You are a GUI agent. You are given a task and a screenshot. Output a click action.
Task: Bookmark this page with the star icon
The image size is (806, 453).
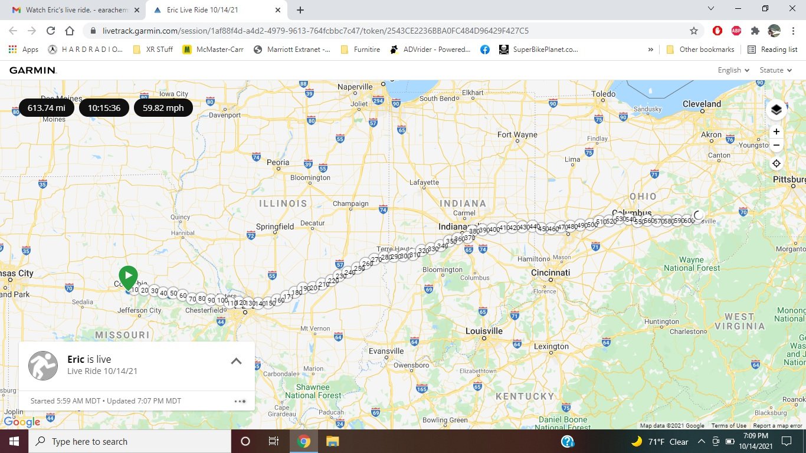pos(694,31)
